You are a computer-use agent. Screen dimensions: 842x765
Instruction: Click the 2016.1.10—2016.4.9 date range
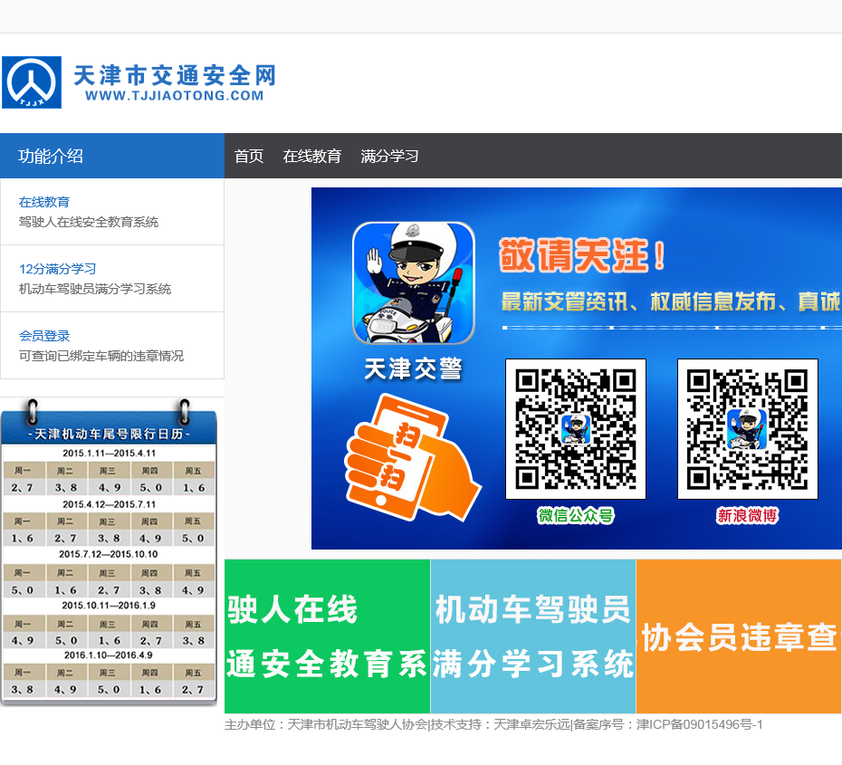109,655
